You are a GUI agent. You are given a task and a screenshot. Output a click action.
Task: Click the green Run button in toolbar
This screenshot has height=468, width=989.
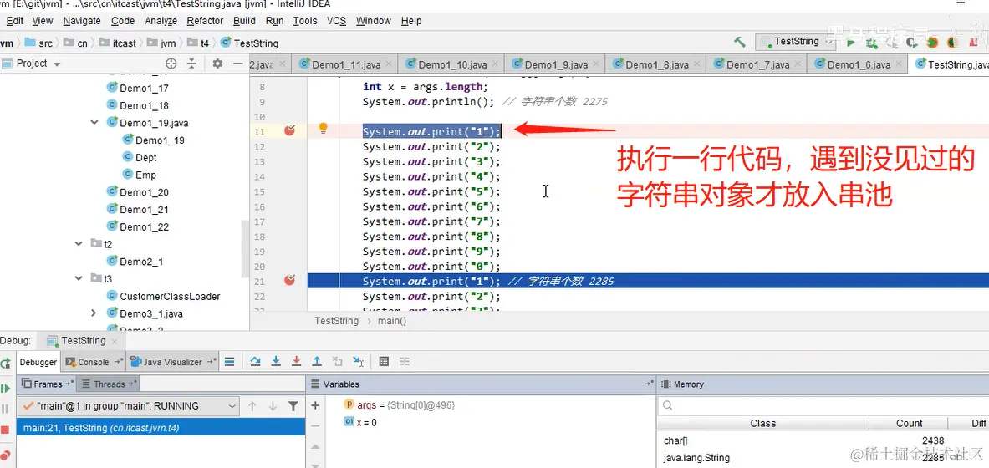(851, 43)
